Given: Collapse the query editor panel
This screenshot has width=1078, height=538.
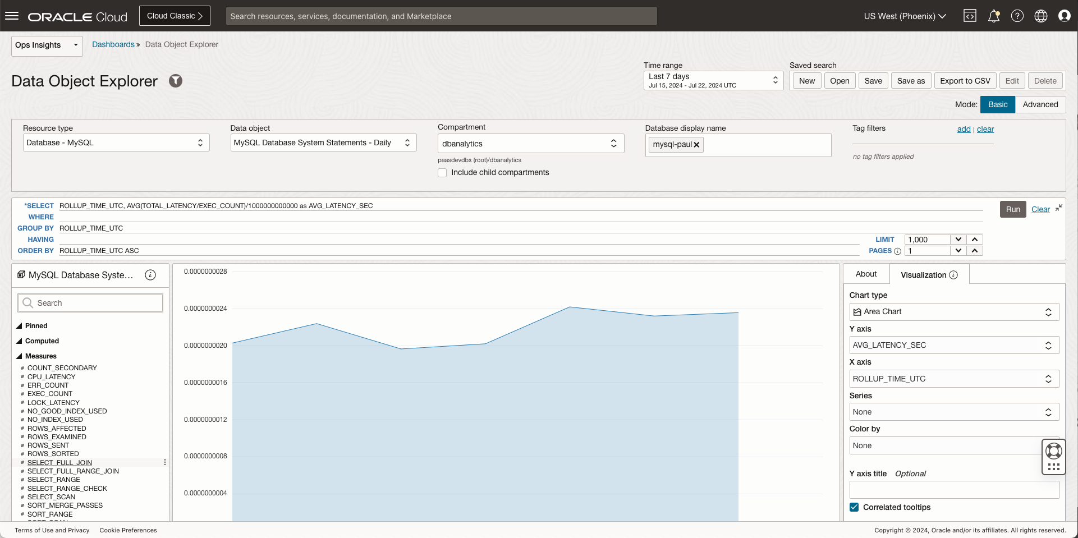Looking at the screenshot, I should pyautogui.click(x=1058, y=208).
